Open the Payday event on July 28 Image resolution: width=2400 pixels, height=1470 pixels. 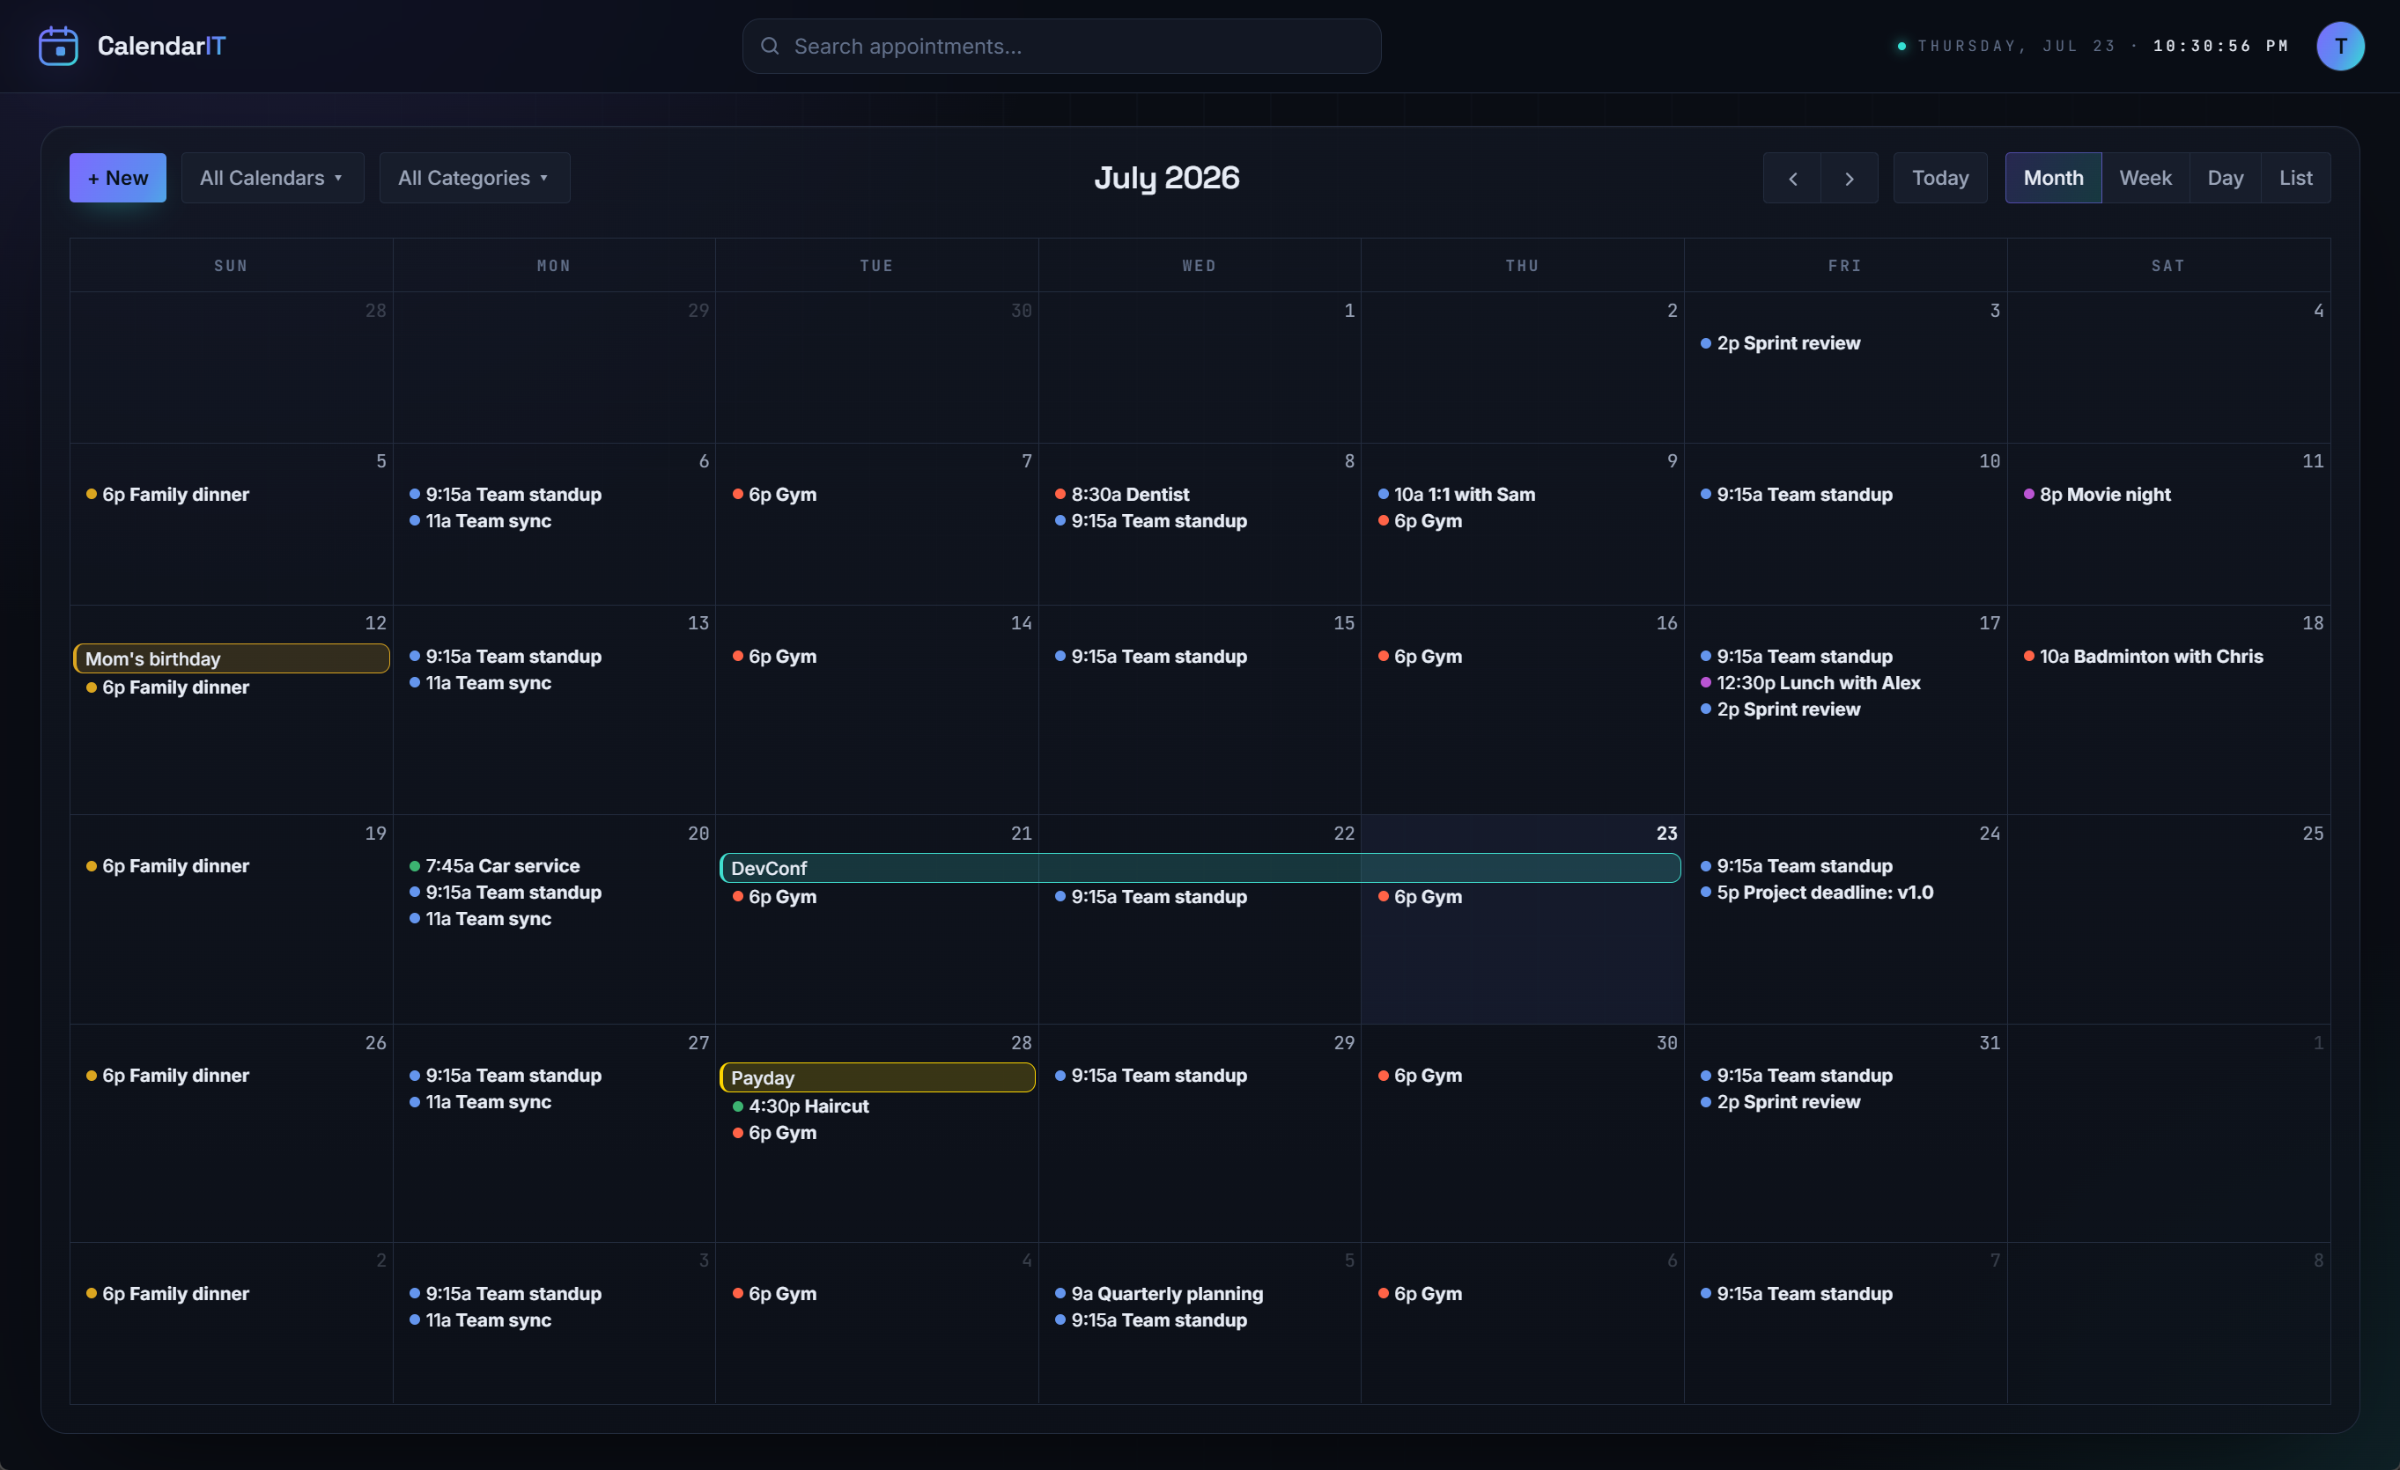(877, 1077)
